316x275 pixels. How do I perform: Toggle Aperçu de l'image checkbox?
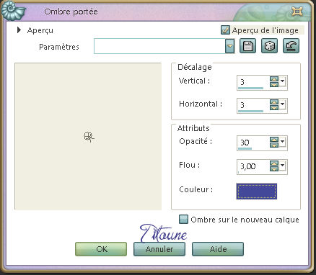tap(225, 30)
